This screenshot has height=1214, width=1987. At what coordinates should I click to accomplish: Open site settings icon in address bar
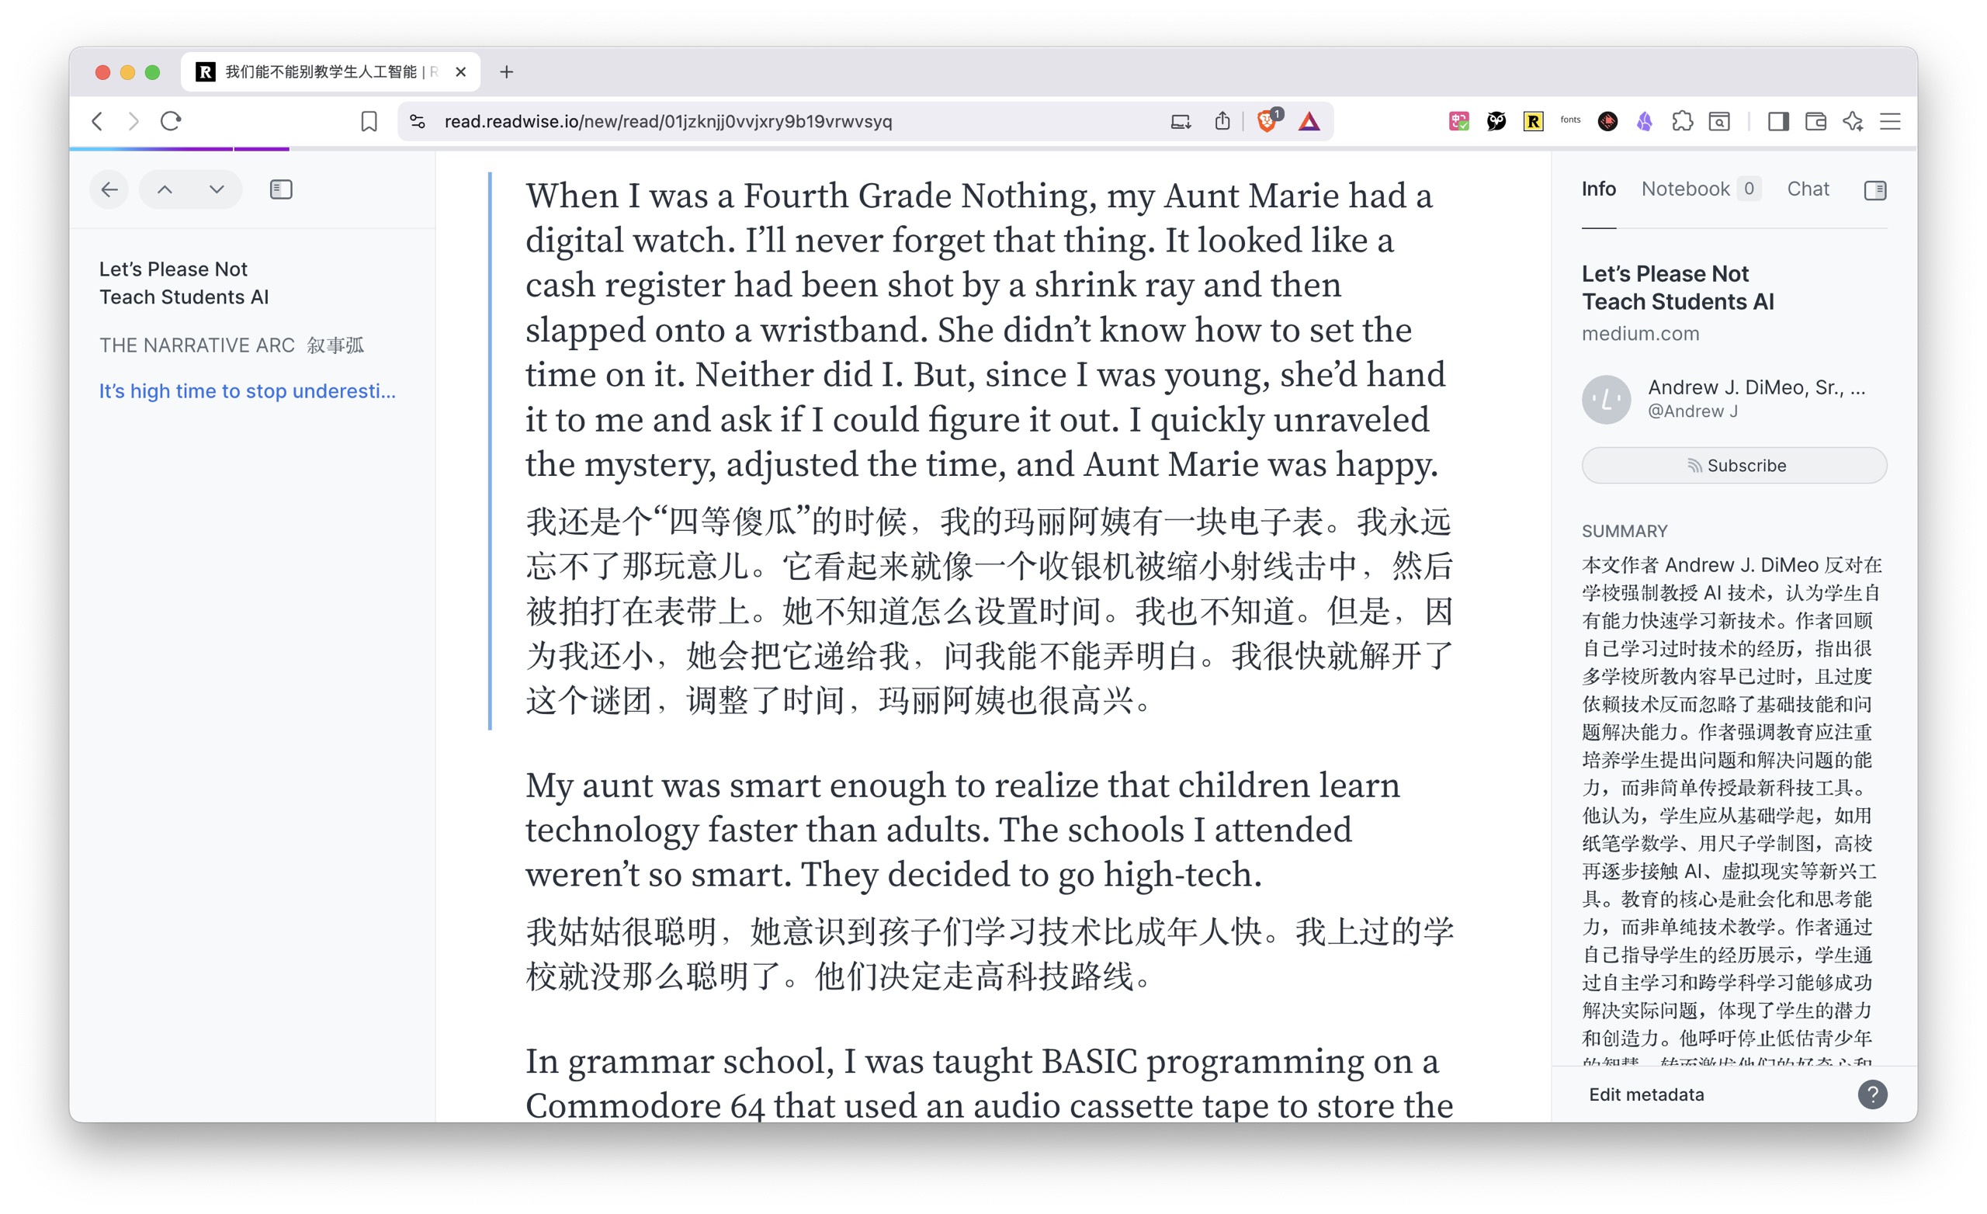click(417, 121)
